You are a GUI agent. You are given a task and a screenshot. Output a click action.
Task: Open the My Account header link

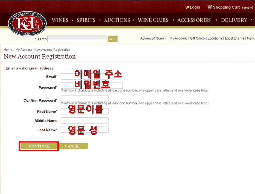click(178, 38)
